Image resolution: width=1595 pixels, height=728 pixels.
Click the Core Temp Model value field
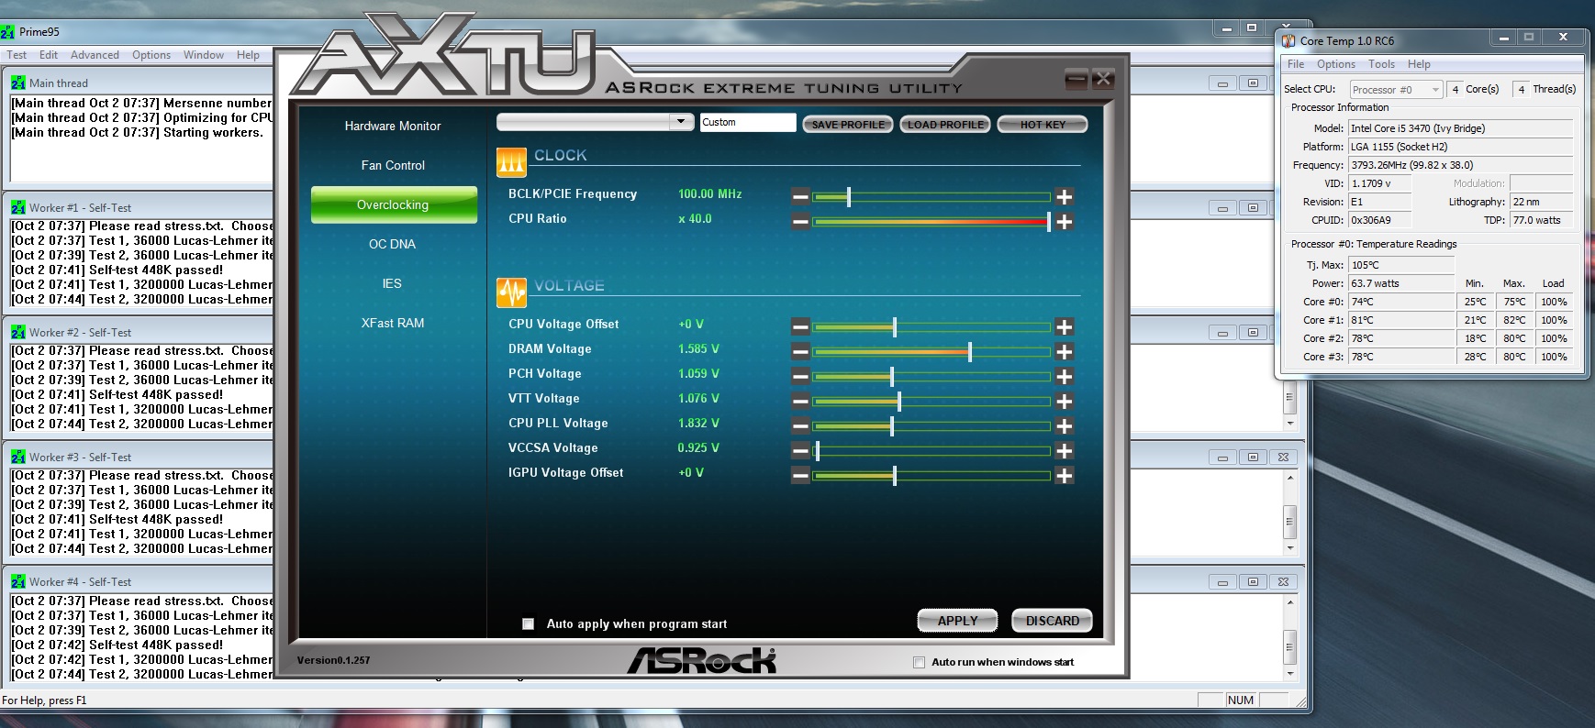tap(1461, 128)
